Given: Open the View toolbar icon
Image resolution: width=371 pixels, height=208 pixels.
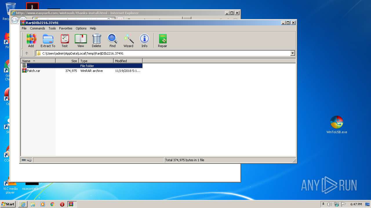Looking at the screenshot, I should click(81, 41).
